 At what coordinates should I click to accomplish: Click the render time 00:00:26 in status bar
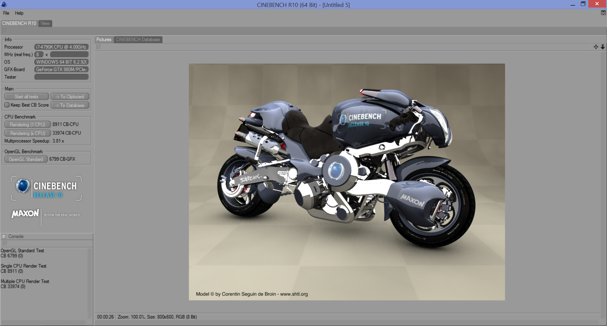tap(105, 317)
